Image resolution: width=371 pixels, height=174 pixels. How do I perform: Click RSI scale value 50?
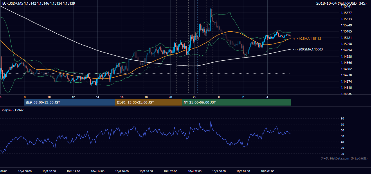pos(342,136)
